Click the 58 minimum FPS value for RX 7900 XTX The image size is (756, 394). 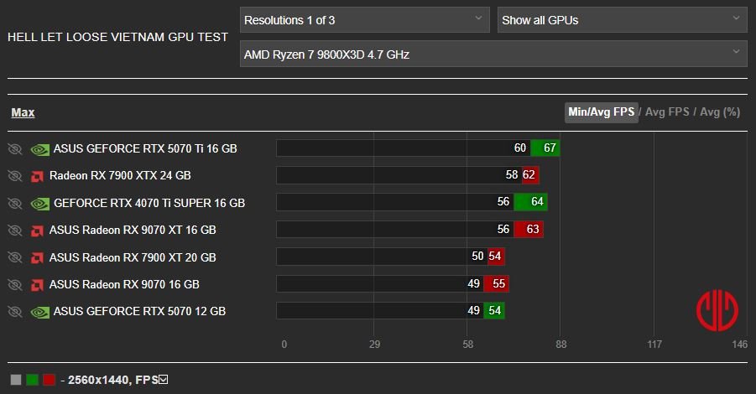pos(512,175)
